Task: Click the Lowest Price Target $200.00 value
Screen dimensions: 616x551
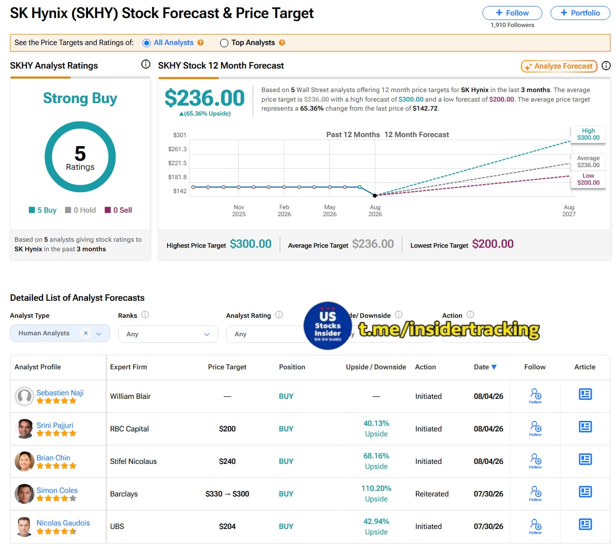Action: (x=493, y=244)
